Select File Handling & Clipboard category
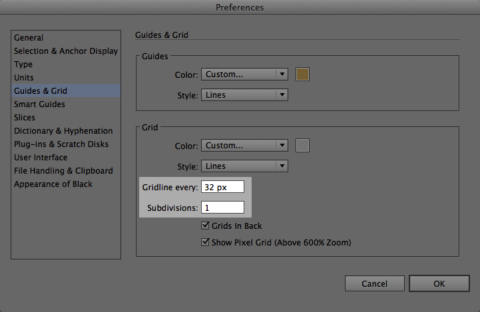The height and width of the screenshot is (312, 480). (x=66, y=171)
